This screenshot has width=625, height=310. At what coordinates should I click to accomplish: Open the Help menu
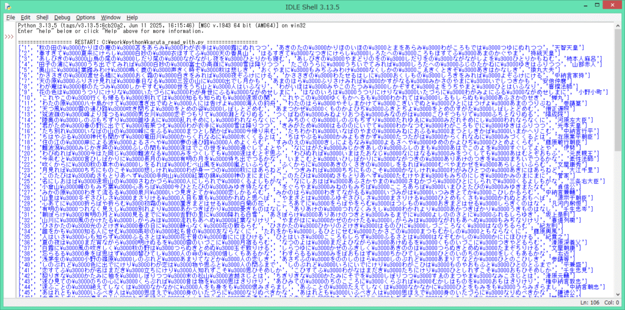pos(132,17)
